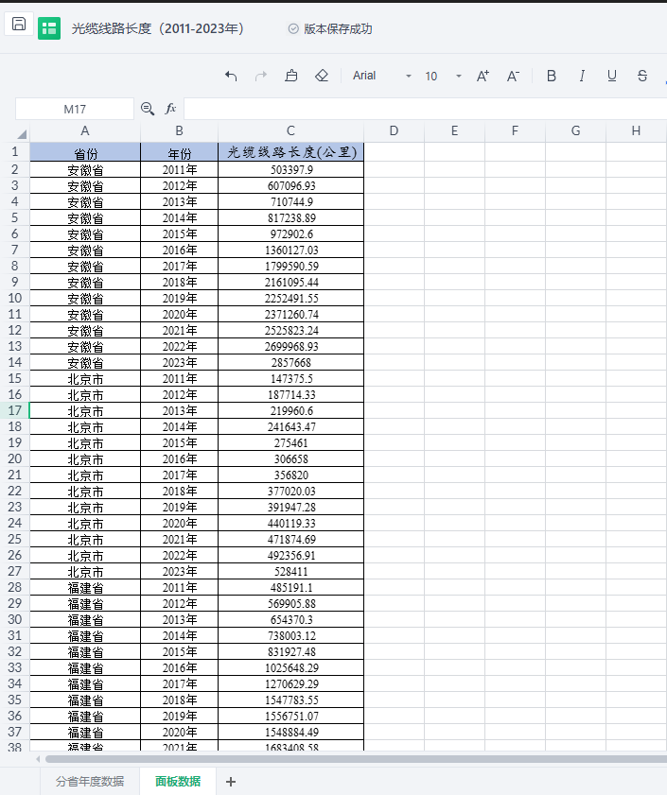Image resolution: width=667 pixels, height=795 pixels.
Task: Click cell with value 147375.5
Action: [290, 379]
